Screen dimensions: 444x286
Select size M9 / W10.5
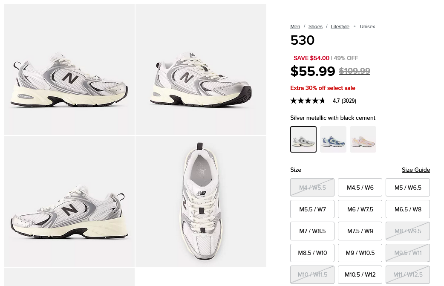360,253
